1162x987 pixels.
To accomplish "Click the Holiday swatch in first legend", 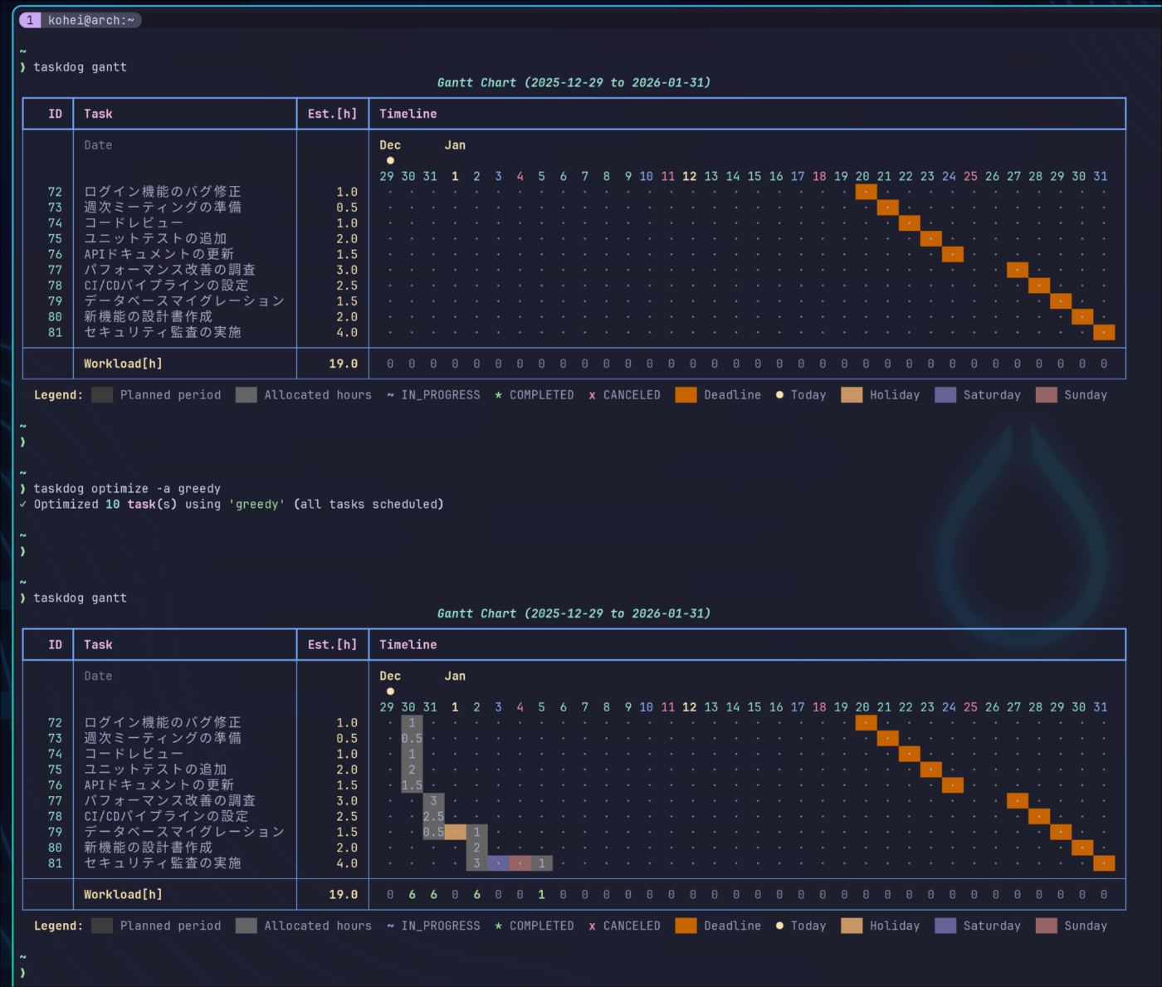I will (852, 395).
